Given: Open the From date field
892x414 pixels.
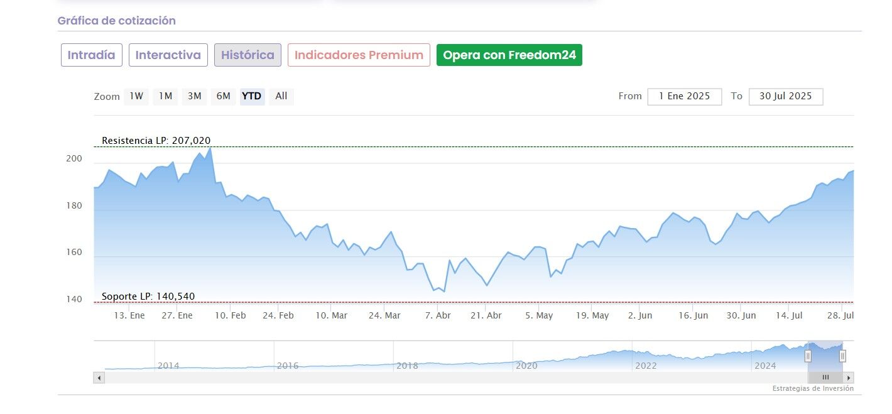Looking at the screenshot, I should (684, 96).
